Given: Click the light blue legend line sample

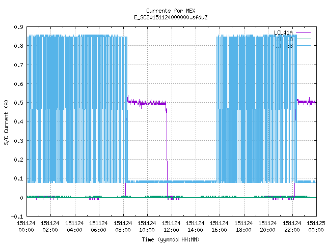Looking at the screenshot, I should pos(303,45).
